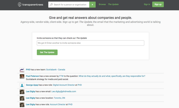Select the 'Scotiabank strategy for media and paid social.' text
Image resolution: width=179 pixels, height=108 pixels.
point(47,79)
